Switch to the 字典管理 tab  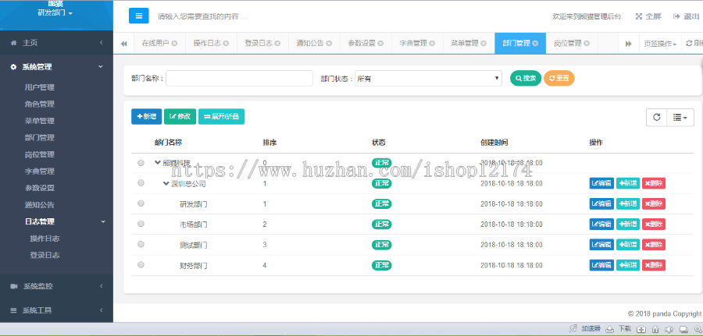point(413,44)
